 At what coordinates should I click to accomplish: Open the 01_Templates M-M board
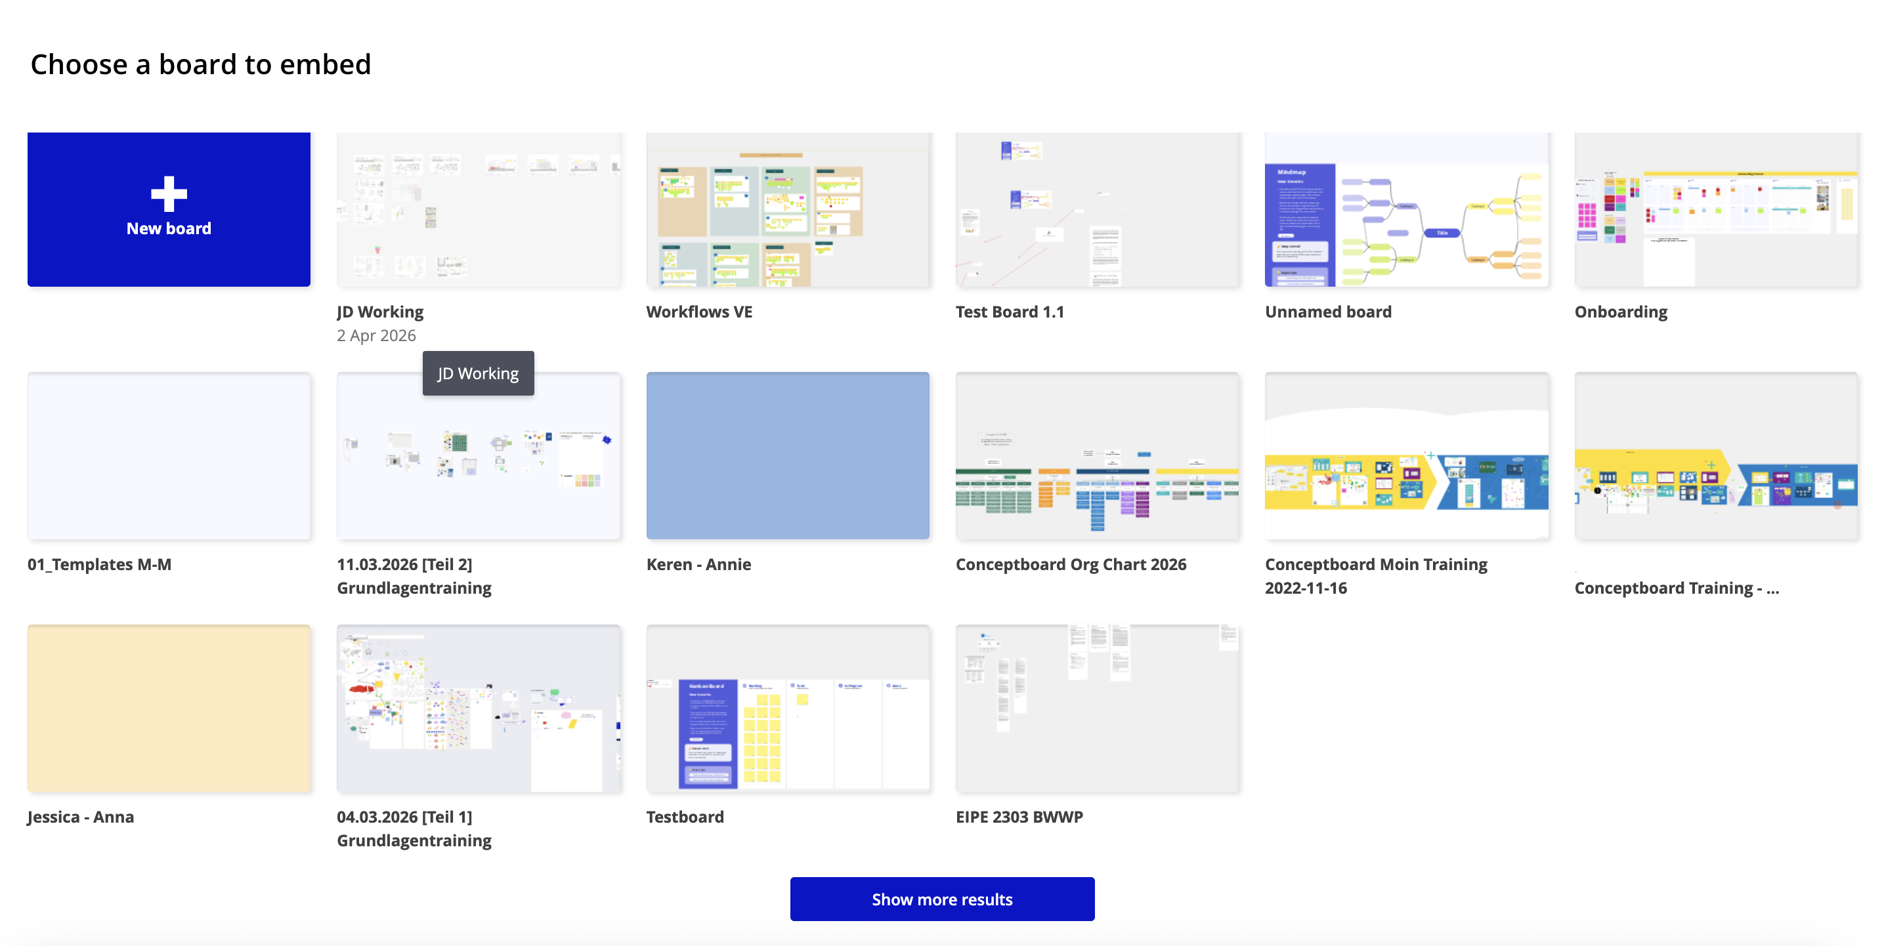point(168,456)
